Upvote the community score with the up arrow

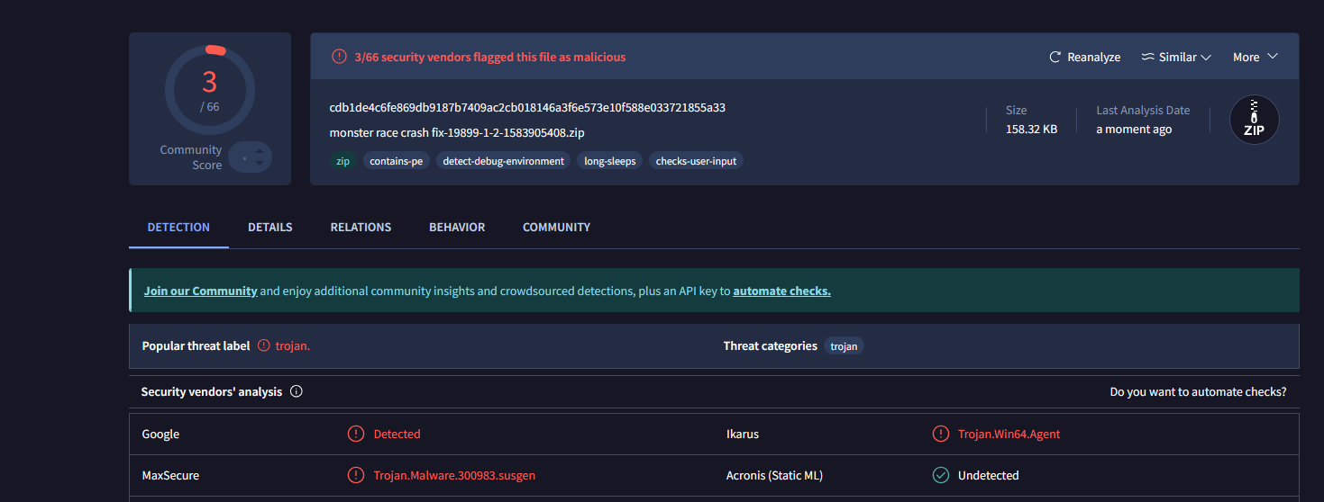pyautogui.click(x=260, y=152)
